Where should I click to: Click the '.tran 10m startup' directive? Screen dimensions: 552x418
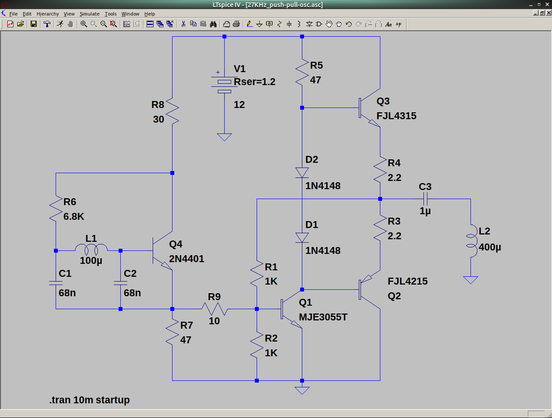(89, 400)
